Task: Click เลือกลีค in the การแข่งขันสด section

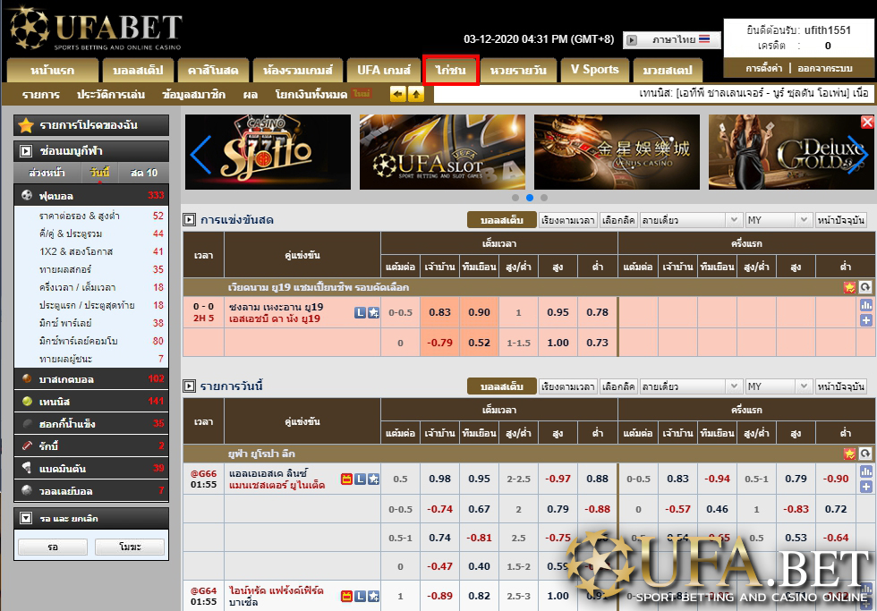Action: [x=618, y=220]
